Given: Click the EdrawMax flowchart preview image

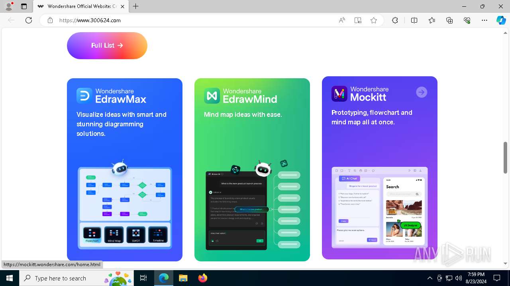Looking at the screenshot, I should pos(125,194).
